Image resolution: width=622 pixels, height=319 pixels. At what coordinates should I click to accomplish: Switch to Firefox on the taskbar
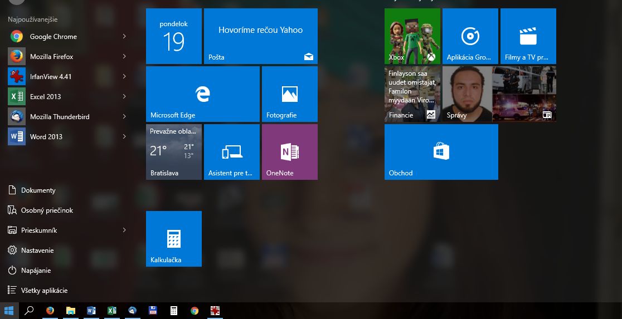click(x=50, y=311)
